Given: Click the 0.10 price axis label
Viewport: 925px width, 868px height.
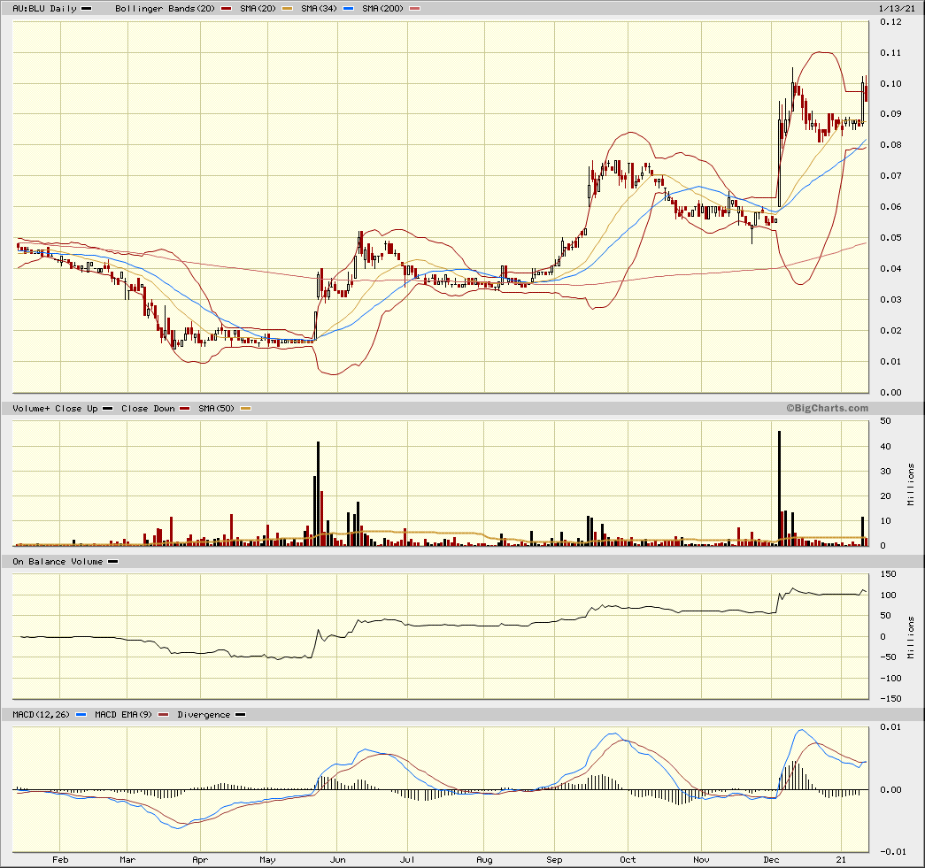Looking at the screenshot, I should click(x=890, y=83).
